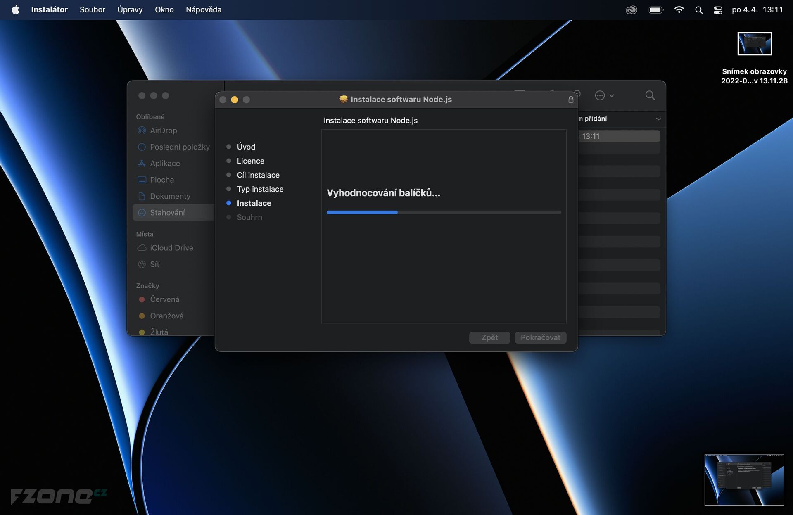Click the Dokumenty document icon in sidebar

click(x=142, y=196)
